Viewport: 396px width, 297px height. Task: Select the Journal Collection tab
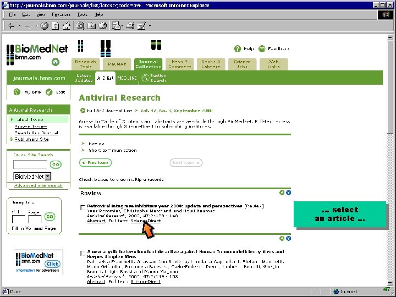[148, 64]
